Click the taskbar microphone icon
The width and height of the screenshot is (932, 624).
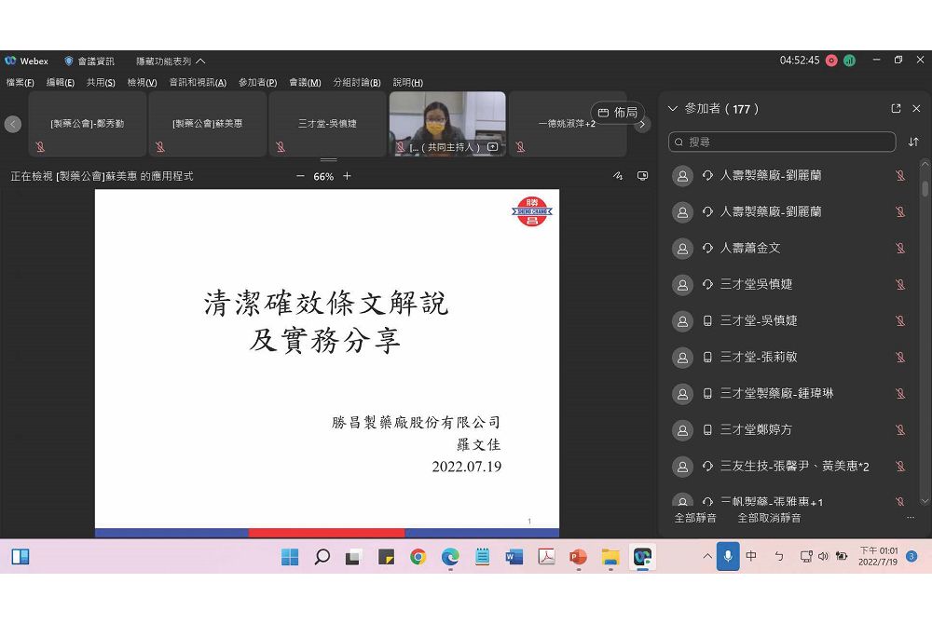[x=728, y=556]
